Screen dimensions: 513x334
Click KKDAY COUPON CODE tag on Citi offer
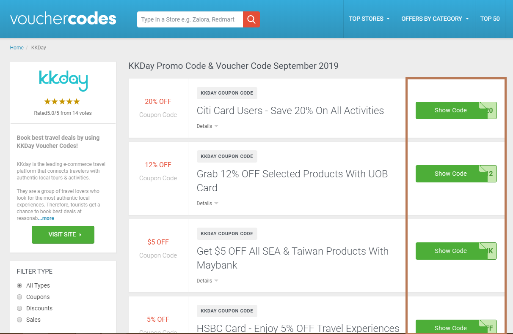point(227,93)
